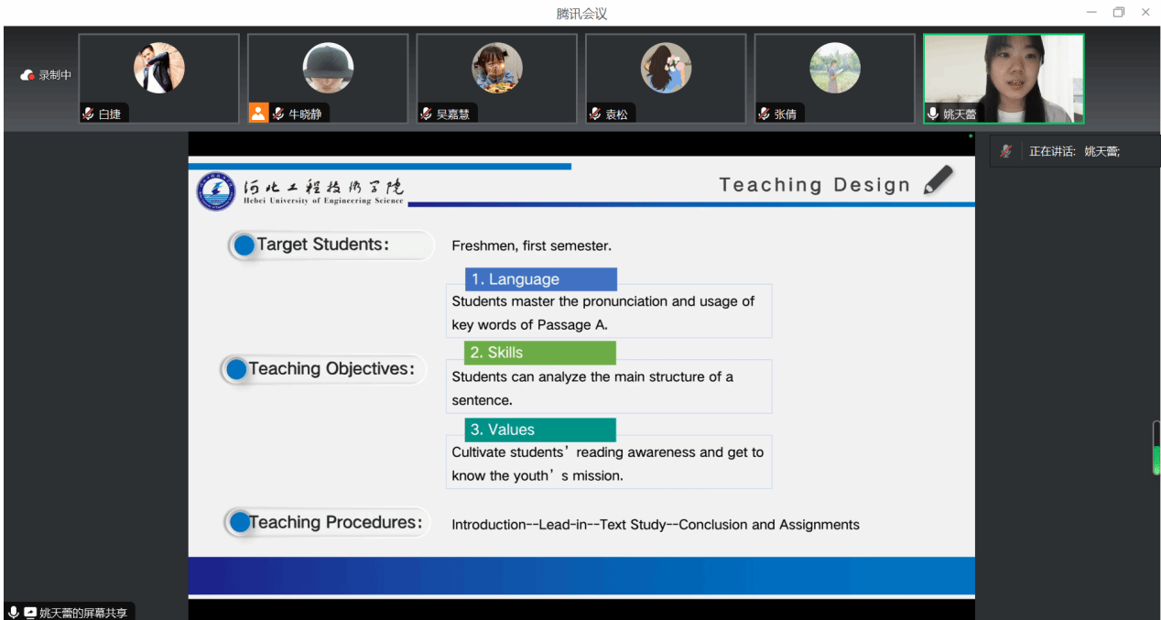
Task: Click the orange host icon on 牛晓静's tile
Action: [x=258, y=114]
